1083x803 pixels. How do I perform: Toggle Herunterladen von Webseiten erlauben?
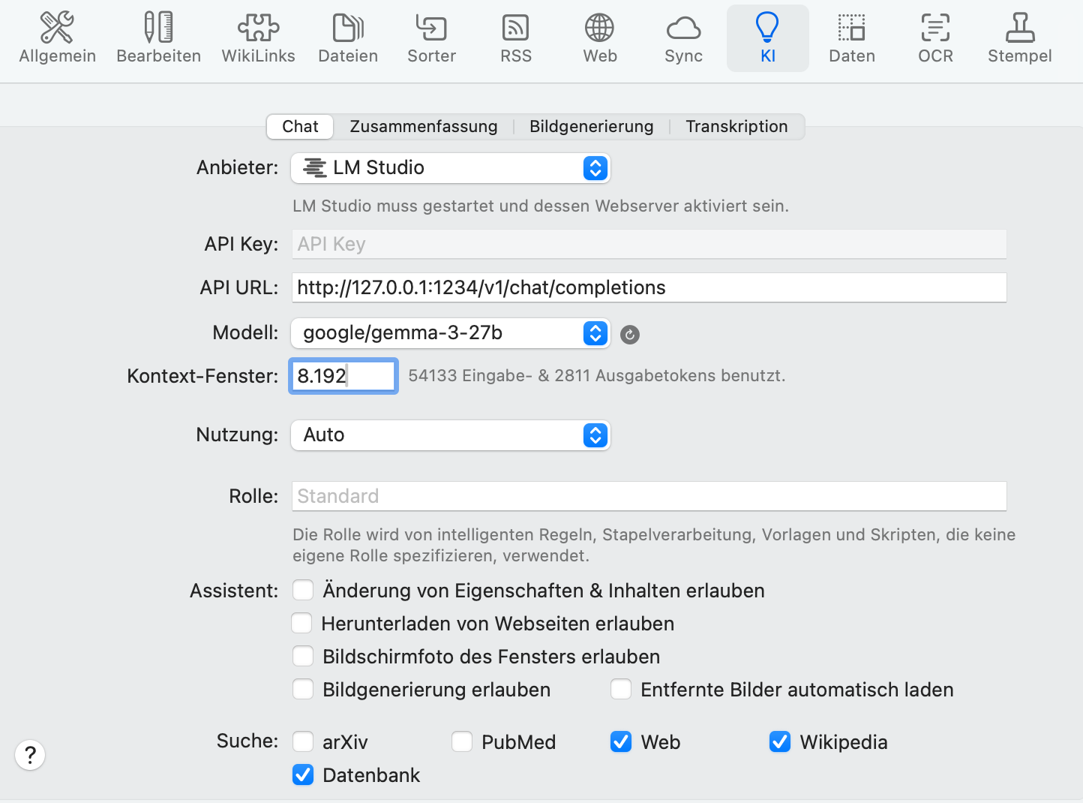click(x=302, y=624)
